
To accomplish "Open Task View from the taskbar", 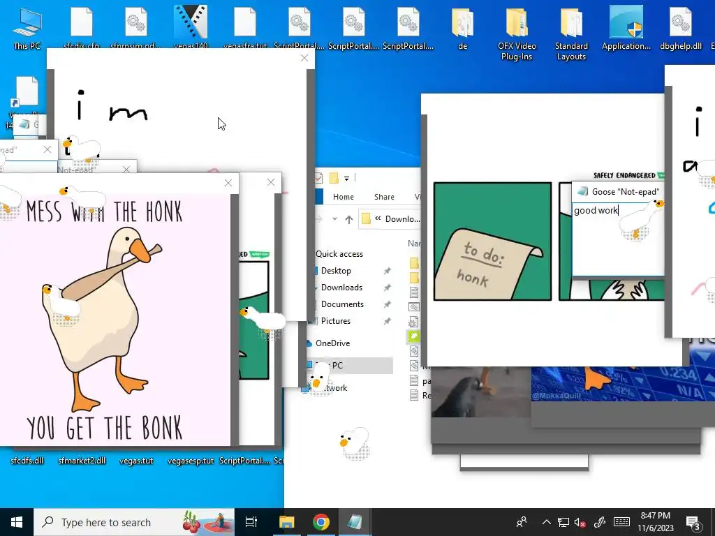I will pos(251,522).
